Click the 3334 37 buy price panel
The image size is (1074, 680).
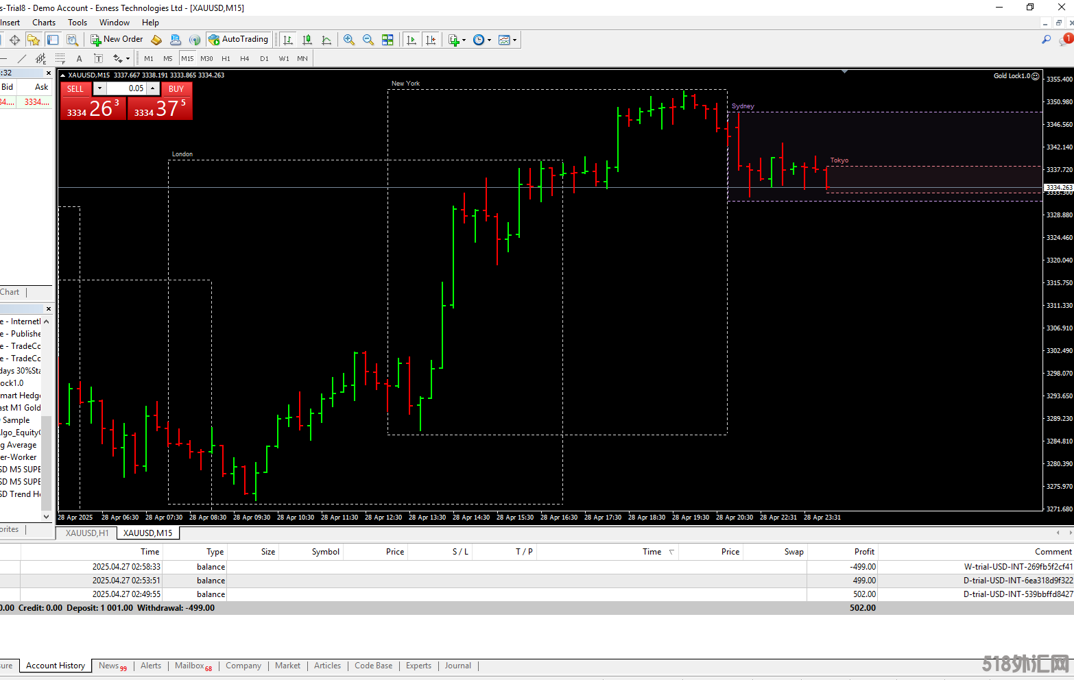(160, 108)
